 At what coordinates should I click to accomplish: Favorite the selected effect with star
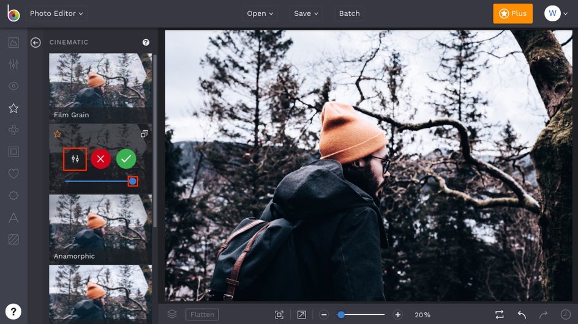58,134
